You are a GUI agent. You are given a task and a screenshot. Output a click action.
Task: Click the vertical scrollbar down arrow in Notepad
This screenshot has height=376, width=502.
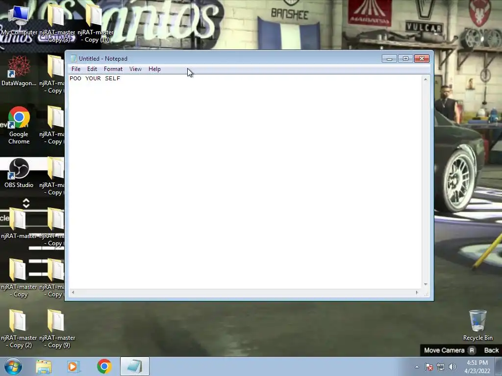[426, 284]
